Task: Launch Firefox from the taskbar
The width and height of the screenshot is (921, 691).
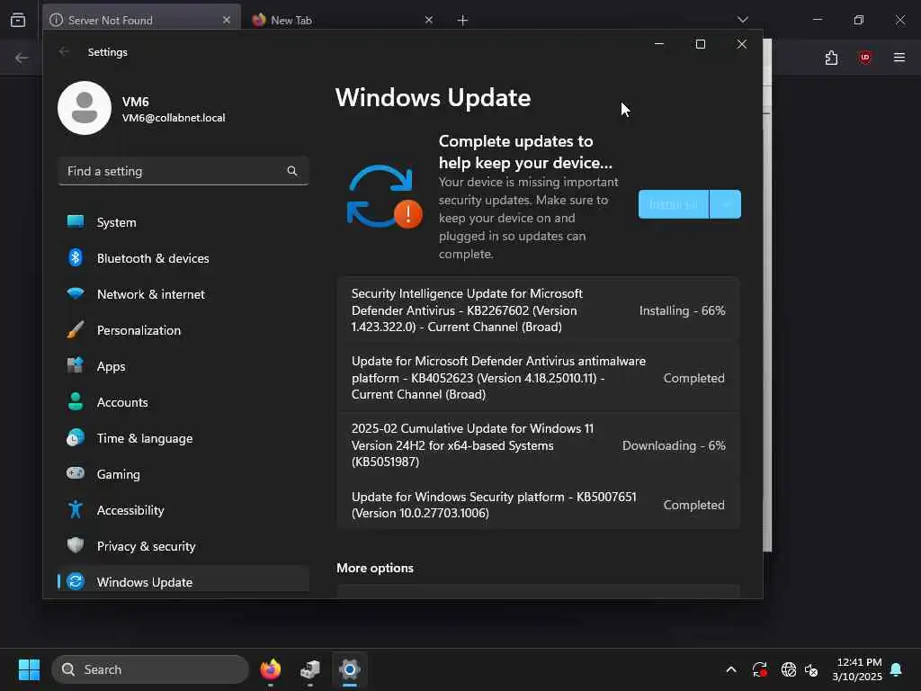Action: [270, 669]
